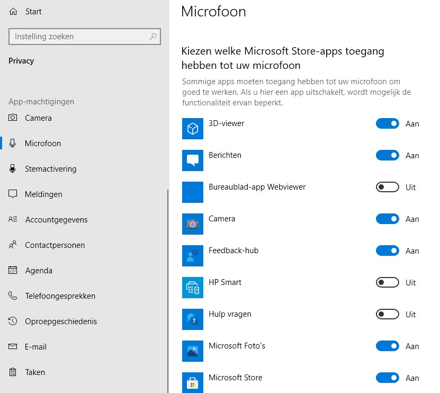
Task: Click the HP Smart printer icon
Action: click(x=193, y=288)
